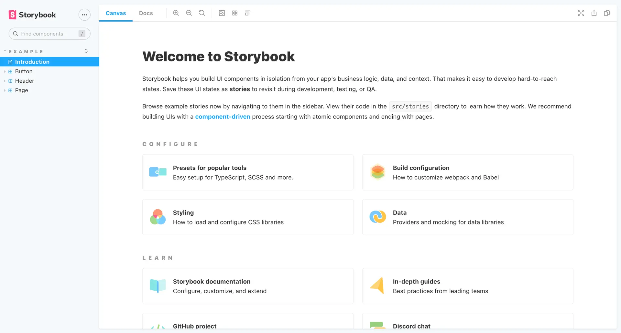
Task: Open the story in a new tab icon
Action: 594,13
